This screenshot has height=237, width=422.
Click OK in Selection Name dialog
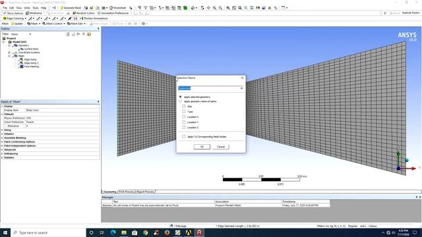[x=202, y=147]
